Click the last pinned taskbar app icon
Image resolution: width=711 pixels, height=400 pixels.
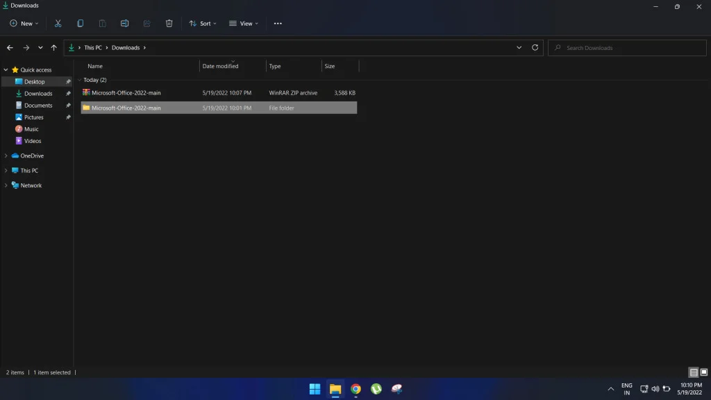396,389
